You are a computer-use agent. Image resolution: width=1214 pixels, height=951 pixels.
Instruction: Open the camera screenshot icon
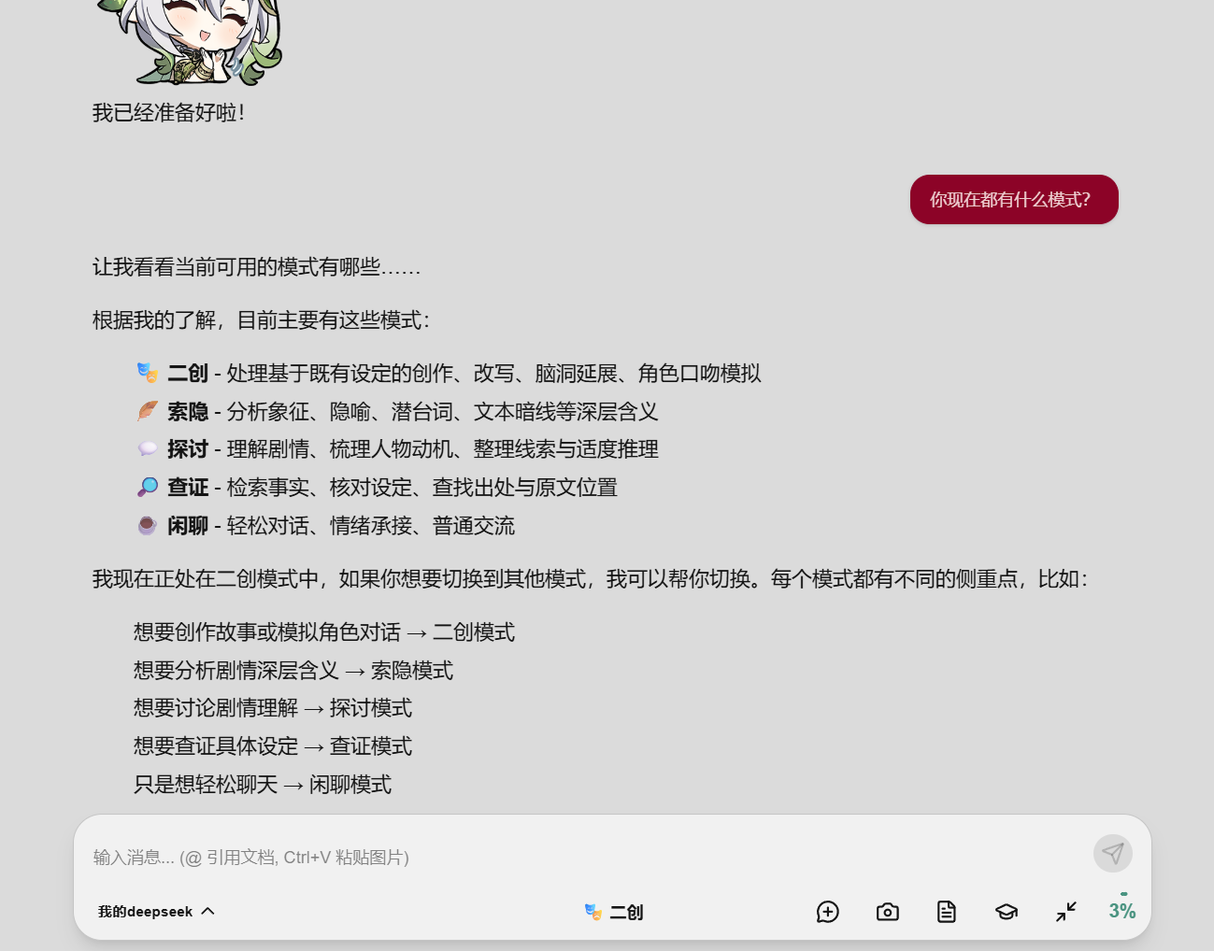(x=887, y=912)
